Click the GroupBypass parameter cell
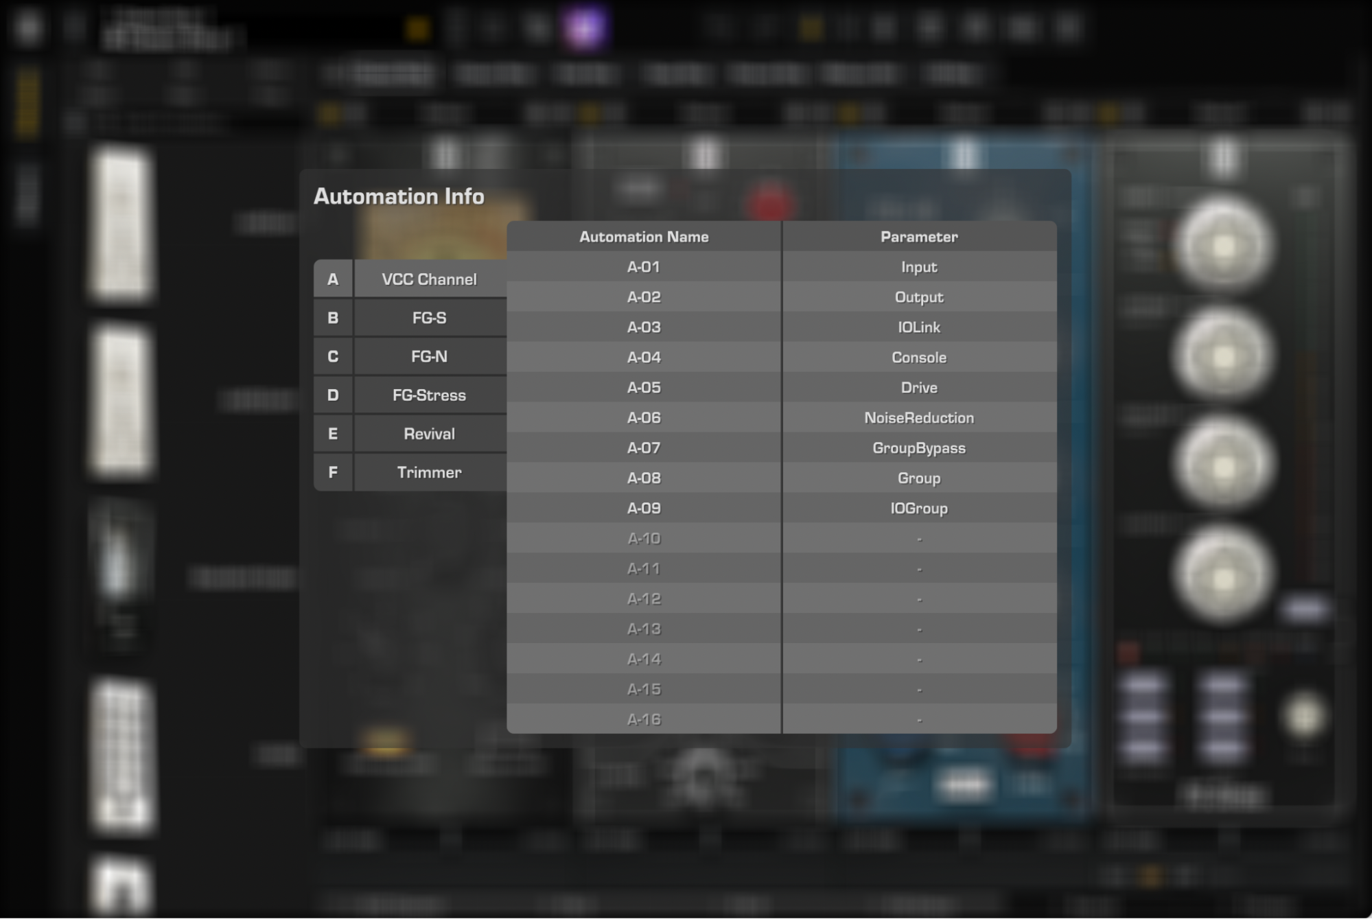This screenshot has height=919, width=1372. point(919,448)
